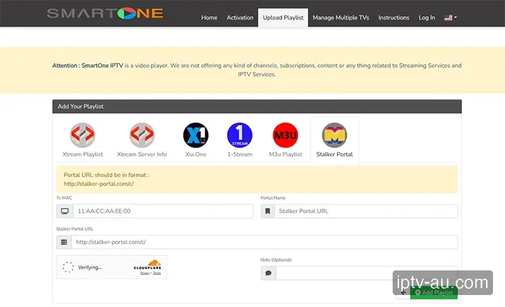Select the Xtream Server Info icon
505x307 pixels.
[x=142, y=135]
